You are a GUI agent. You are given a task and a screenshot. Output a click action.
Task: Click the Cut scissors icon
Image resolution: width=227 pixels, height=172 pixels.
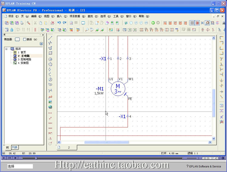[35, 23]
